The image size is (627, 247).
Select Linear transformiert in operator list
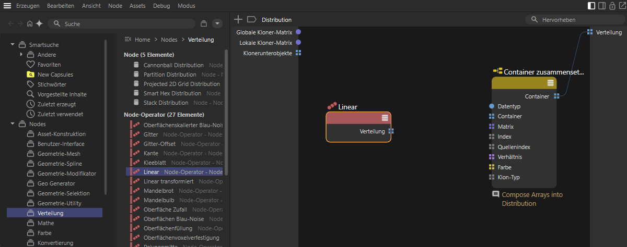pos(168,181)
